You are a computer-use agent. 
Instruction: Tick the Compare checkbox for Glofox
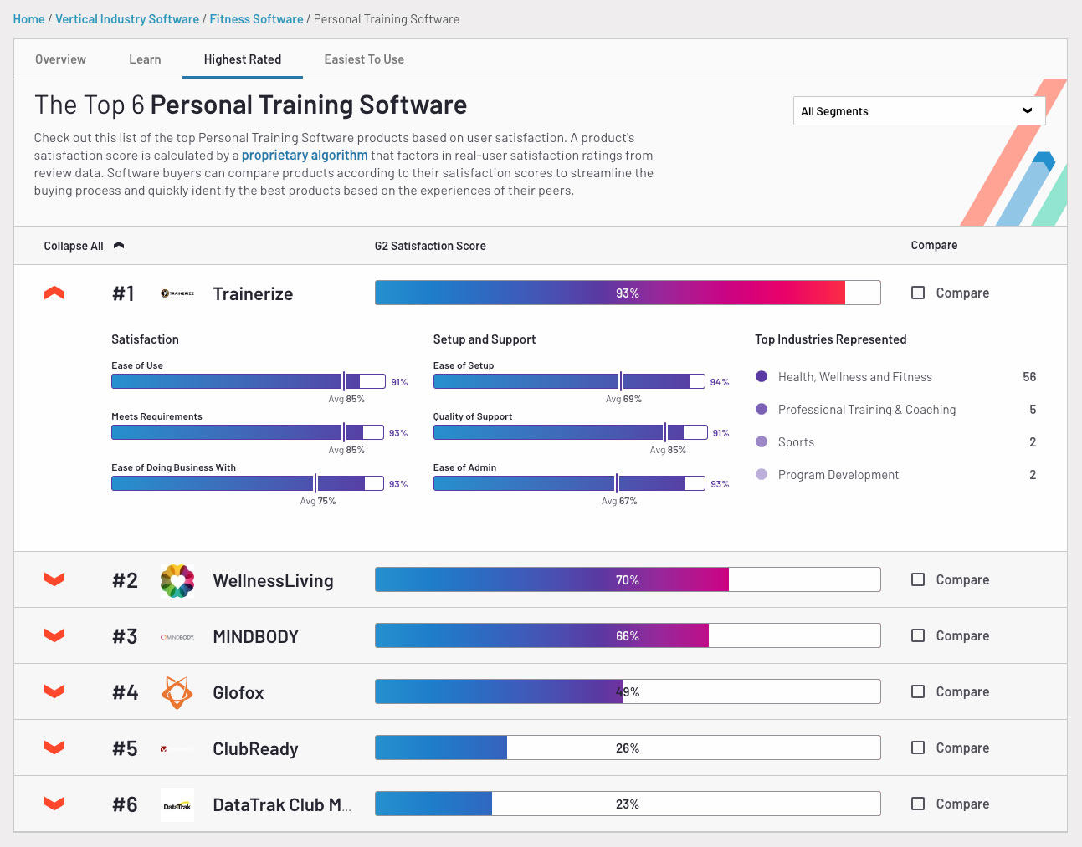pos(918,691)
